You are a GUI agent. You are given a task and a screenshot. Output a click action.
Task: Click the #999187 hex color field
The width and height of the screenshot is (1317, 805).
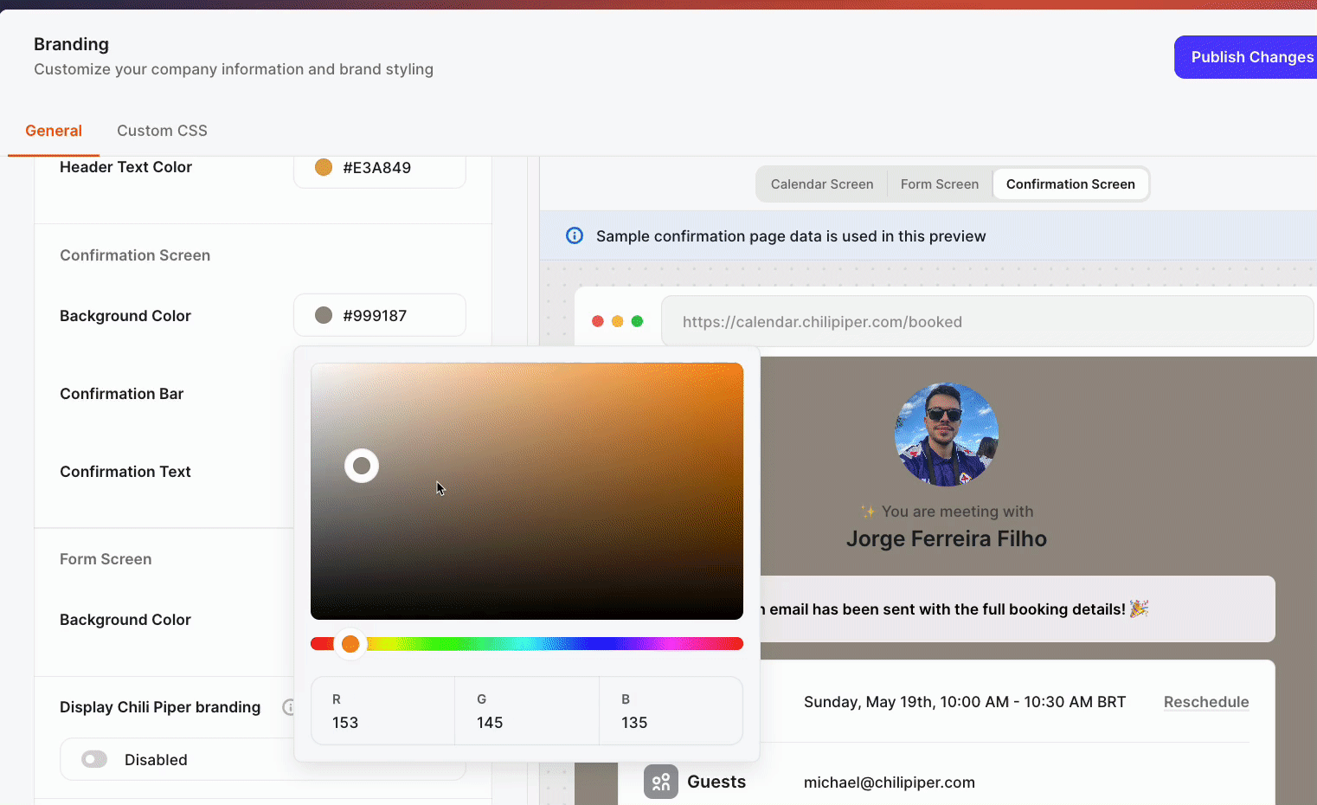coord(380,315)
